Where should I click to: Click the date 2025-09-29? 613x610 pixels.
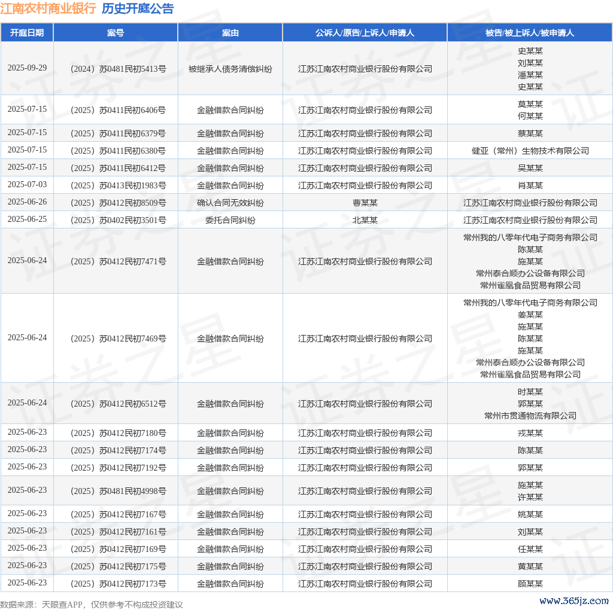(x=27, y=68)
